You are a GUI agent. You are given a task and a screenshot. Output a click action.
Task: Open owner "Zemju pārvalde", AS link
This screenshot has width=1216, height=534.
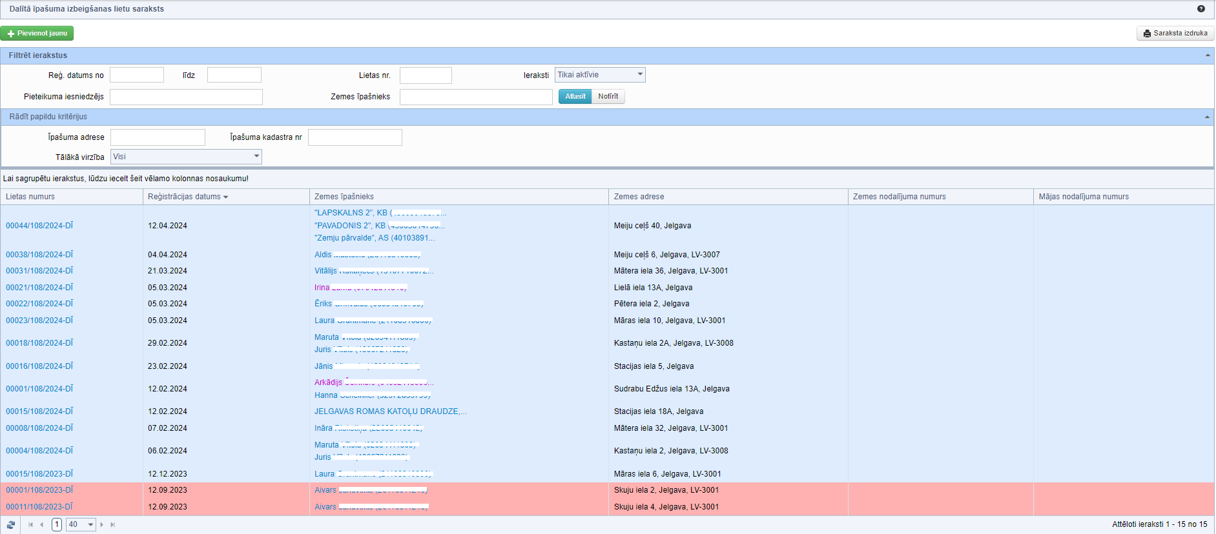click(x=375, y=238)
